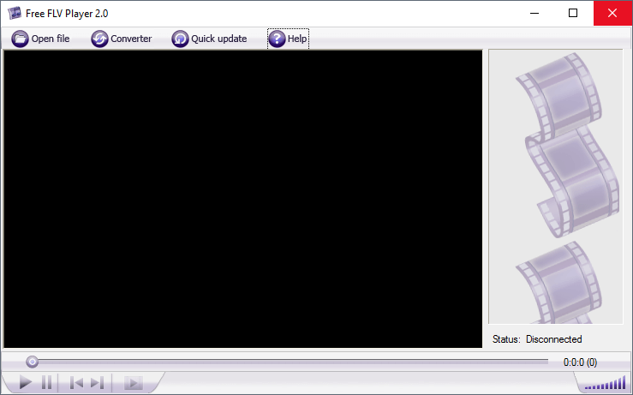Pause the video playback
This screenshot has height=395, width=633.
click(47, 382)
